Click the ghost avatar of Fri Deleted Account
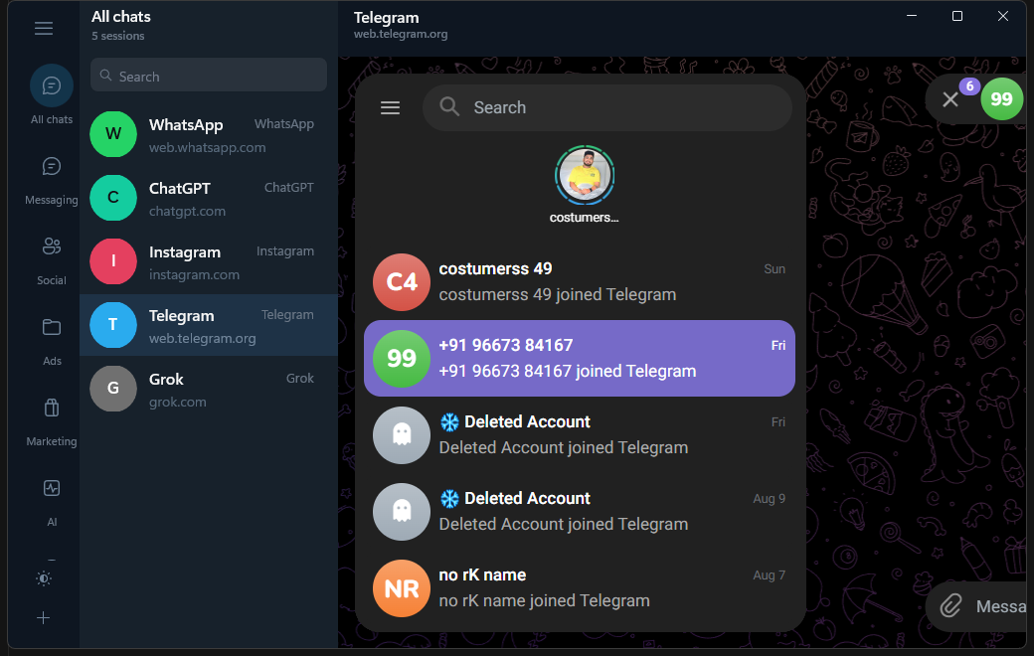This screenshot has width=1034, height=656. click(402, 435)
